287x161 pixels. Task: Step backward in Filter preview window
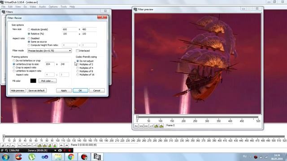coord(141,126)
